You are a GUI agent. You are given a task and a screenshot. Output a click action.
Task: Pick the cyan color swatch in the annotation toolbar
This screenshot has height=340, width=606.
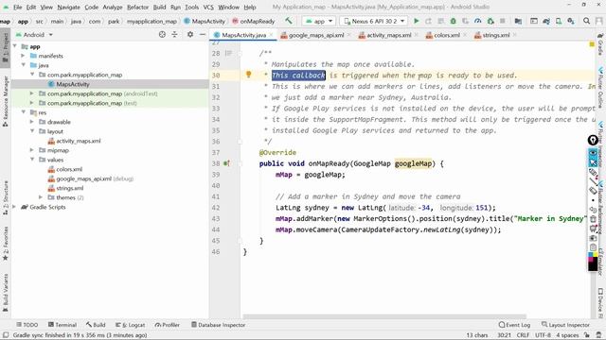tap(590, 255)
